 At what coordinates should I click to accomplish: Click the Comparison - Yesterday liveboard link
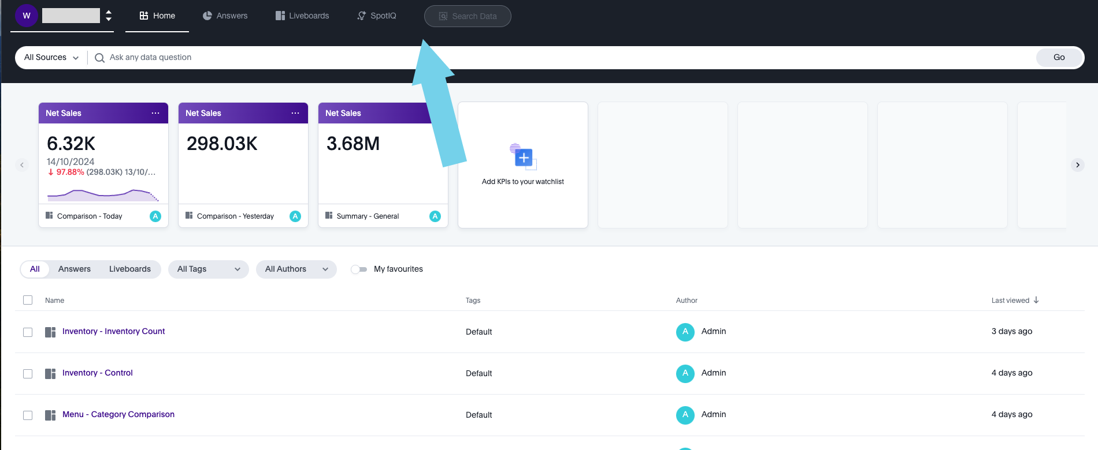[x=235, y=216]
